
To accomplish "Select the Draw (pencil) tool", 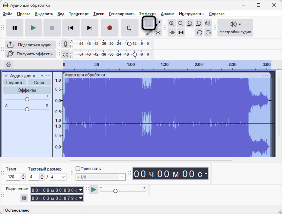I will click(x=149, y=33).
